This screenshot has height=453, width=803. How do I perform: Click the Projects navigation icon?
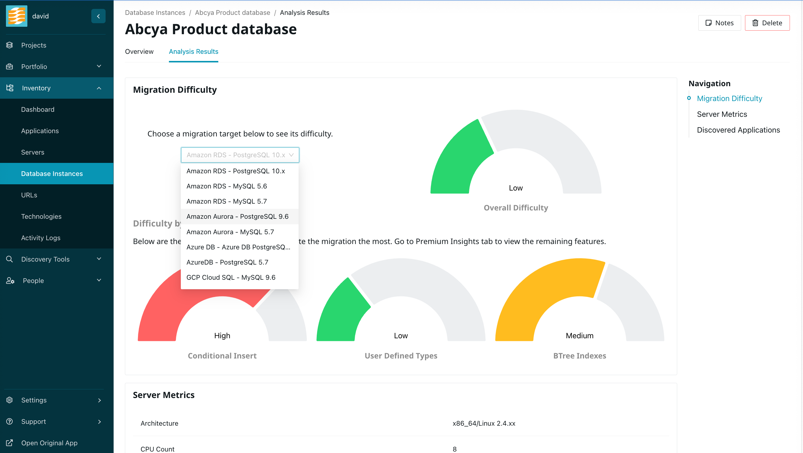(x=10, y=45)
